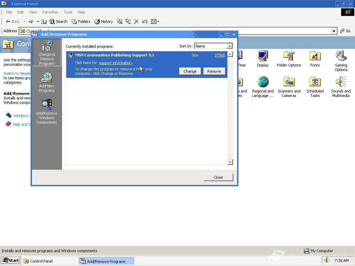Open the View menu
This screenshot has height=266, width=355.
point(33,12)
